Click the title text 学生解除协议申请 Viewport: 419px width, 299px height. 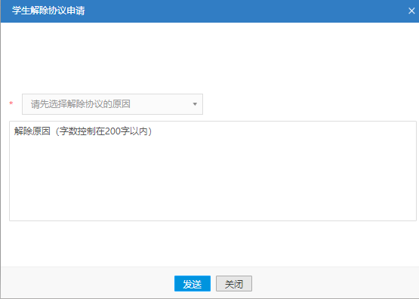click(48, 11)
